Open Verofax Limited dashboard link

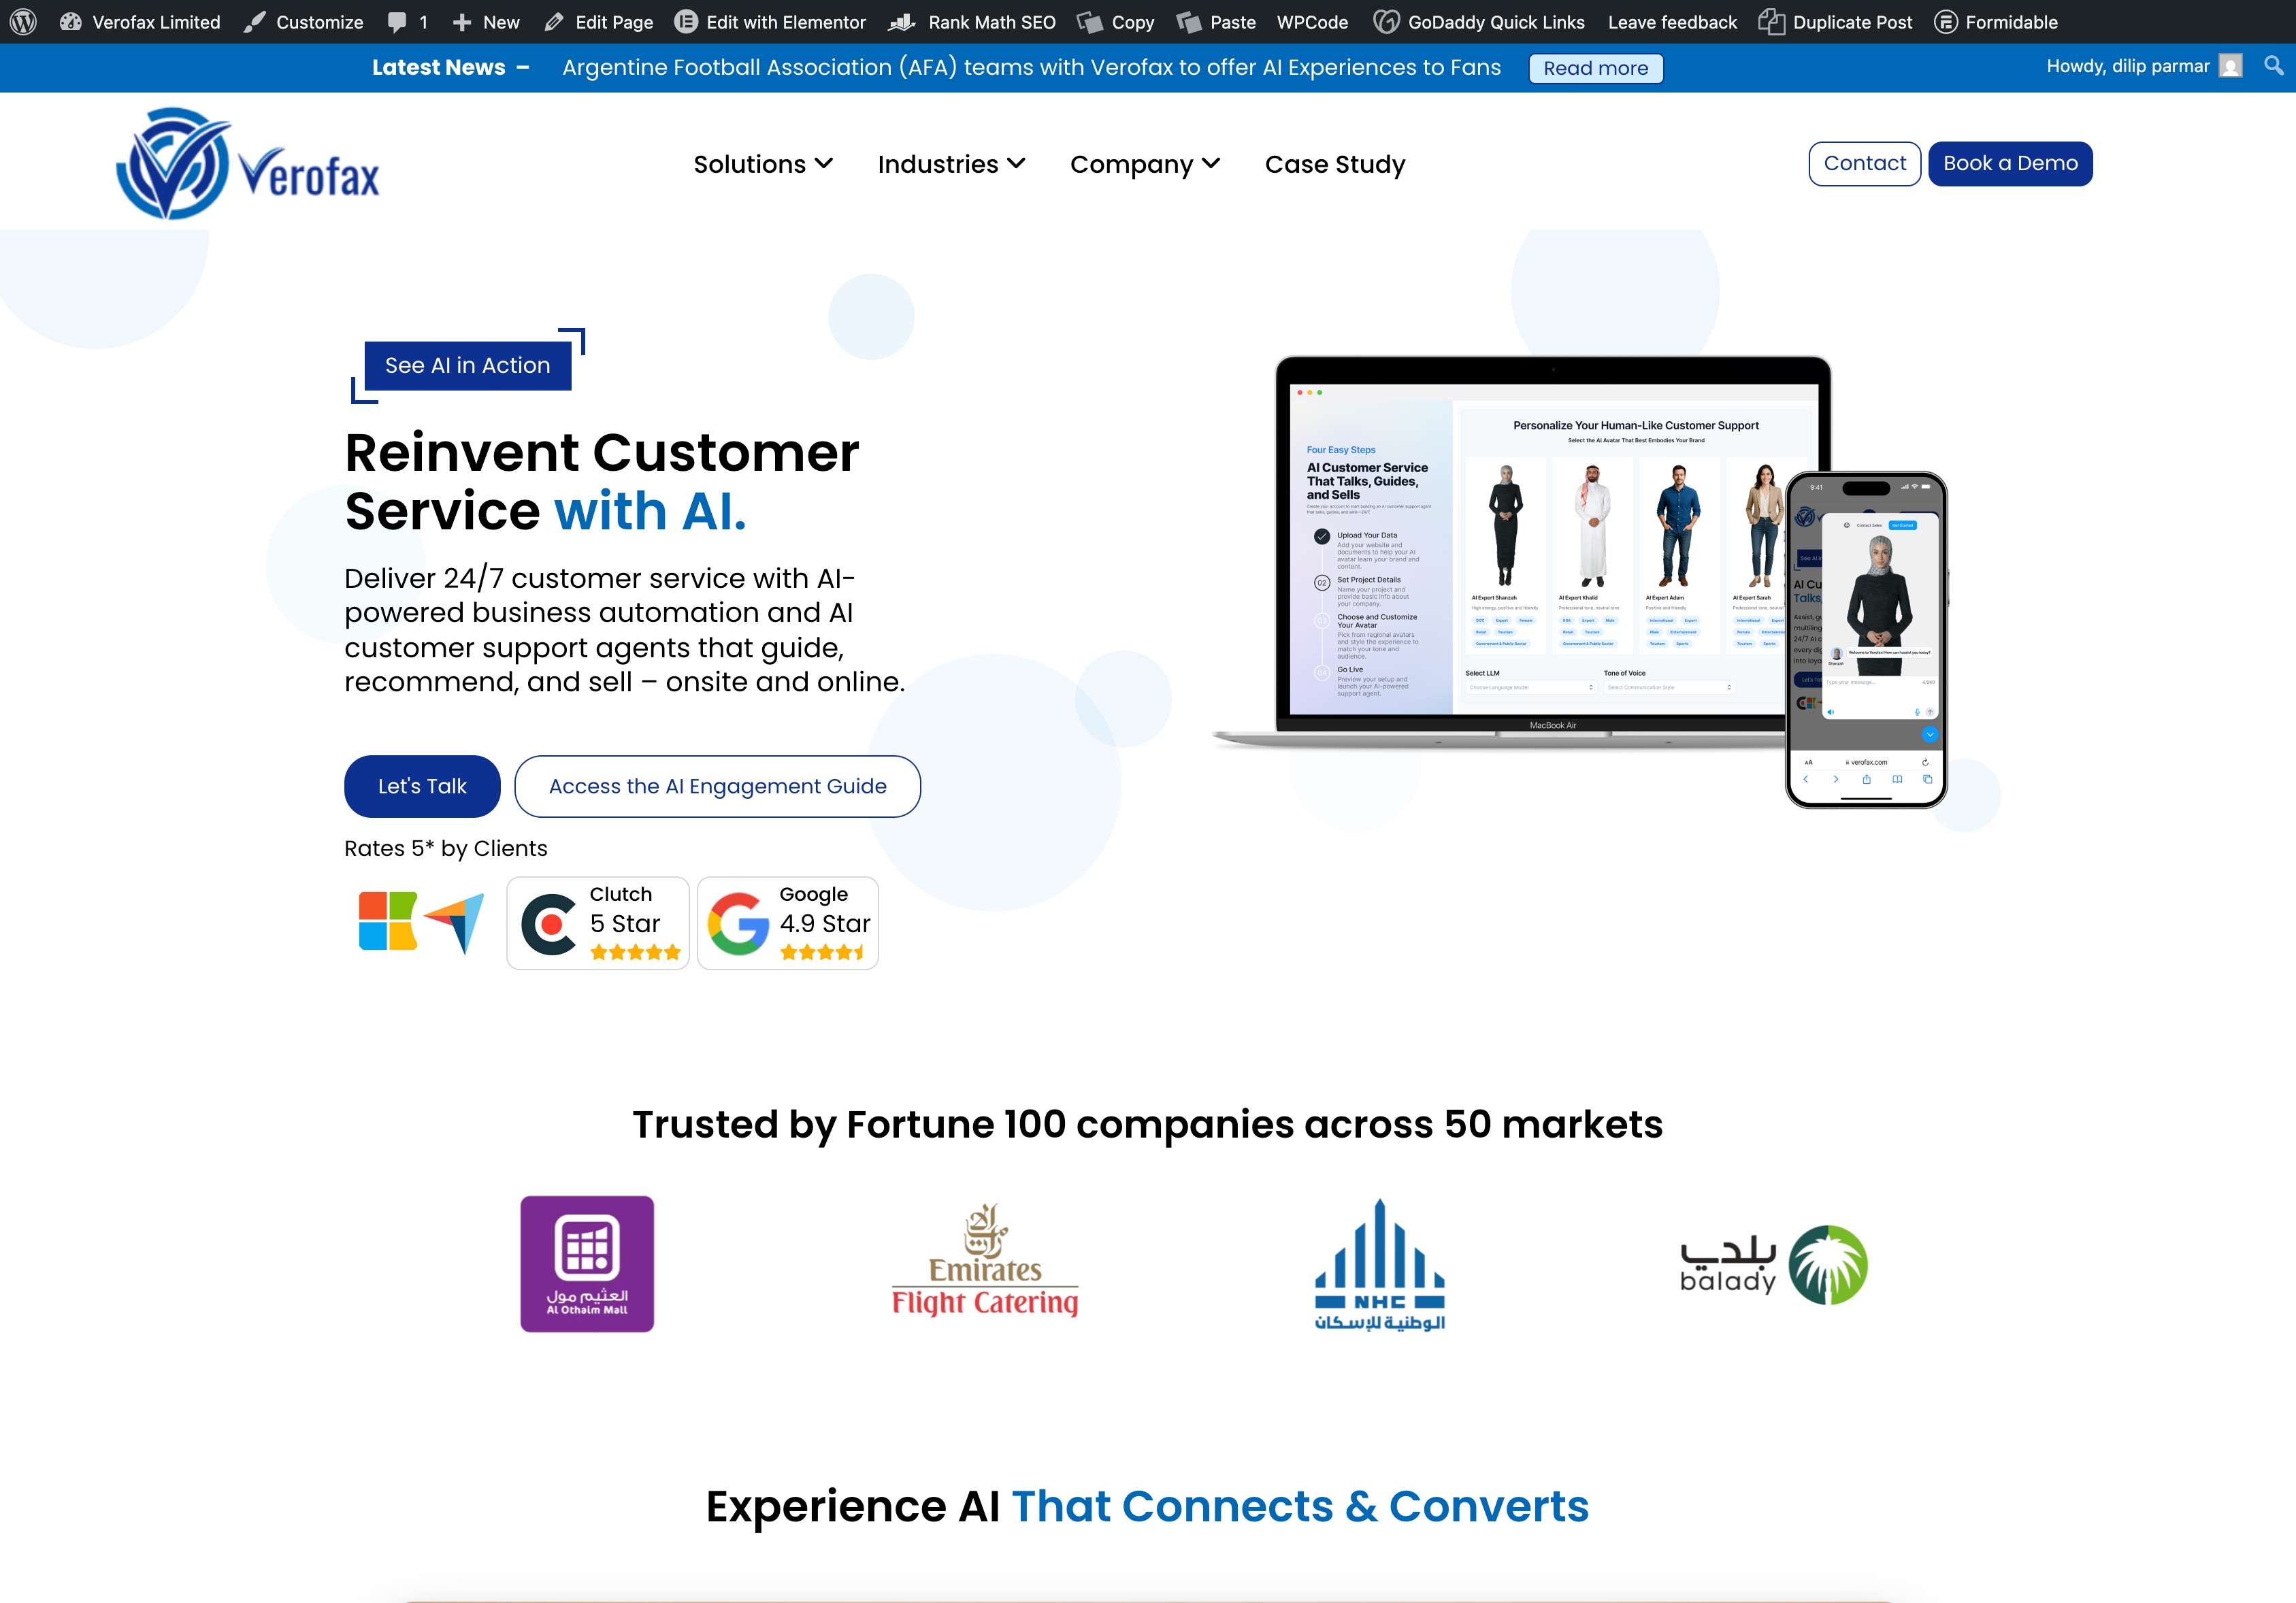pyautogui.click(x=140, y=22)
